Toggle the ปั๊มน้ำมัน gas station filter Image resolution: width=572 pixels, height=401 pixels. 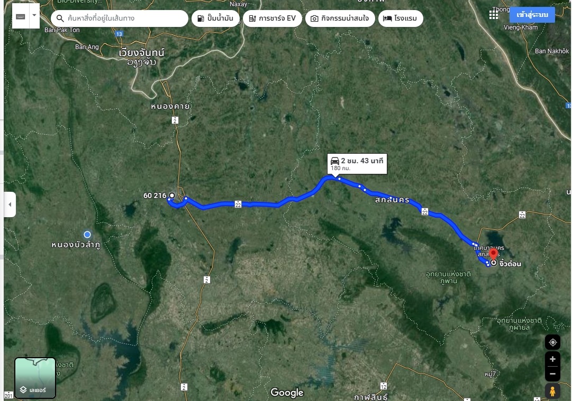click(215, 18)
